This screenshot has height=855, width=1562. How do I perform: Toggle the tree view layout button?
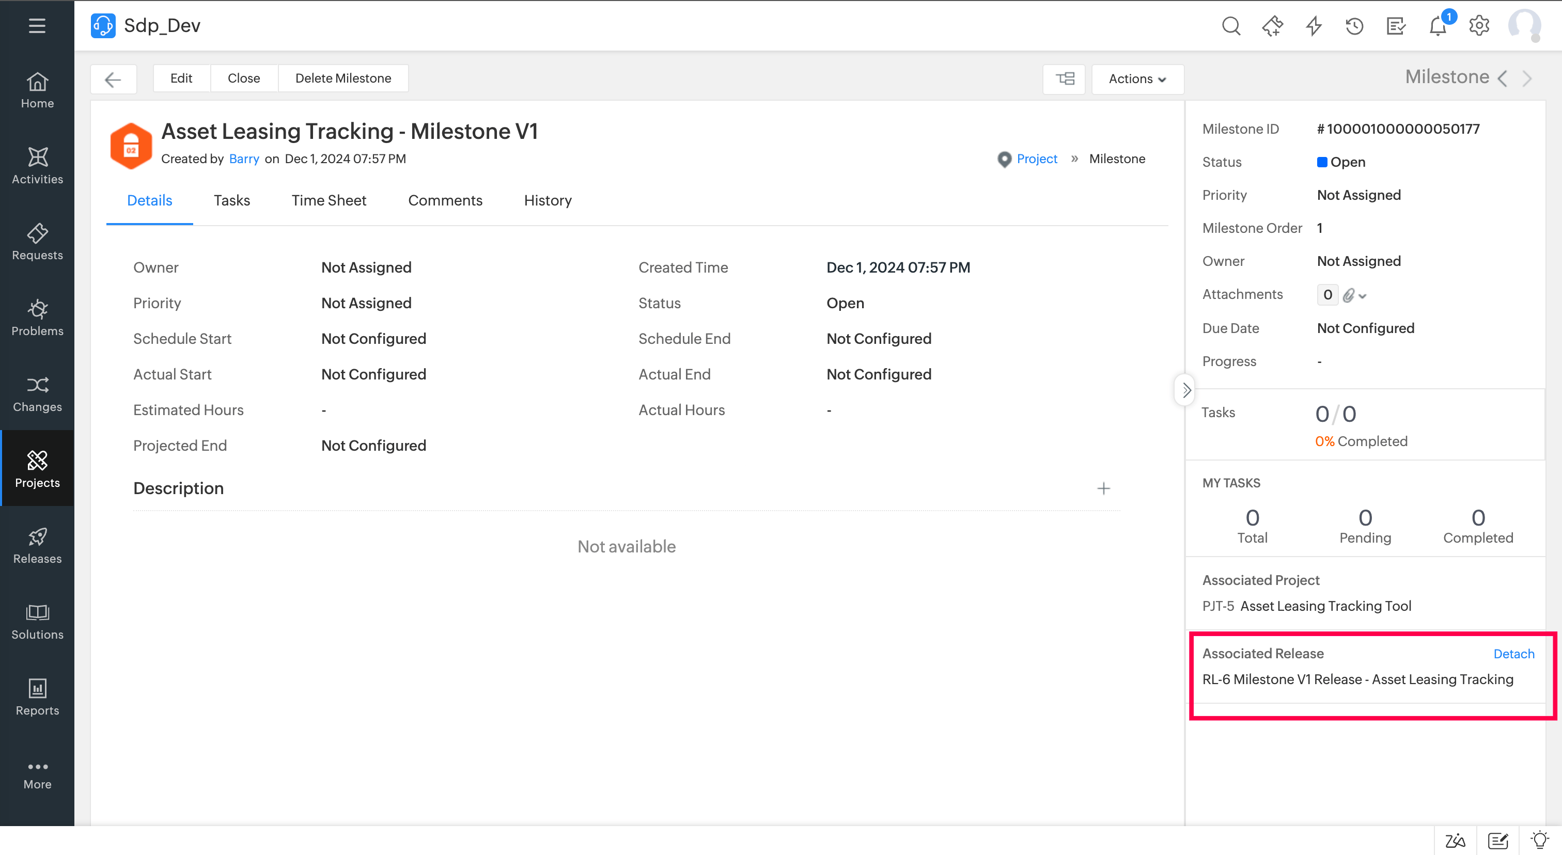[x=1064, y=79]
